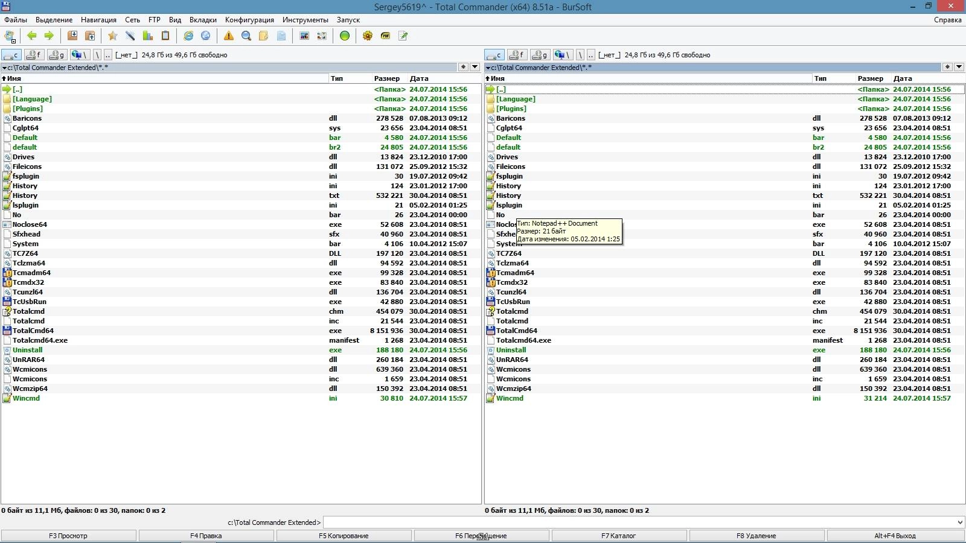
Task: Click the thumbnails grid view toolbar icon
Action: pos(322,36)
